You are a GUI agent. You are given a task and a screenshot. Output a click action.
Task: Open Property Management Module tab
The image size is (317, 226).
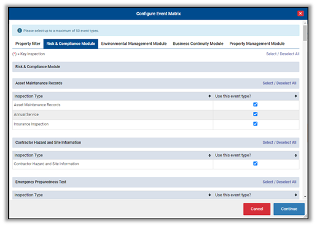pyautogui.click(x=257, y=44)
